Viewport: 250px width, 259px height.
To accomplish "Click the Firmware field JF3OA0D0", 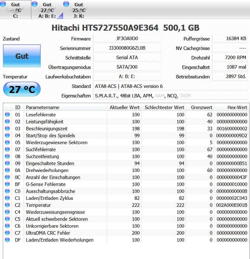I will [127, 39].
